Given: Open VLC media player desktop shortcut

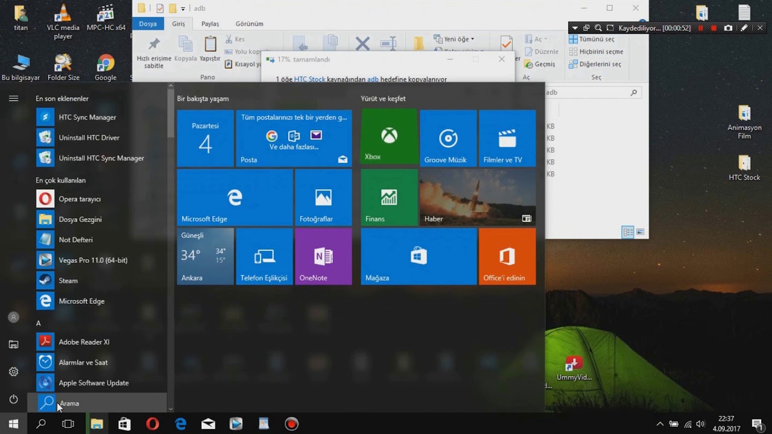Looking at the screenshot, I should (63, 21).
